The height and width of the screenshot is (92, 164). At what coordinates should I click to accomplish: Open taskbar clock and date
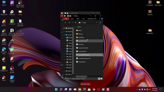coord(155,89)
